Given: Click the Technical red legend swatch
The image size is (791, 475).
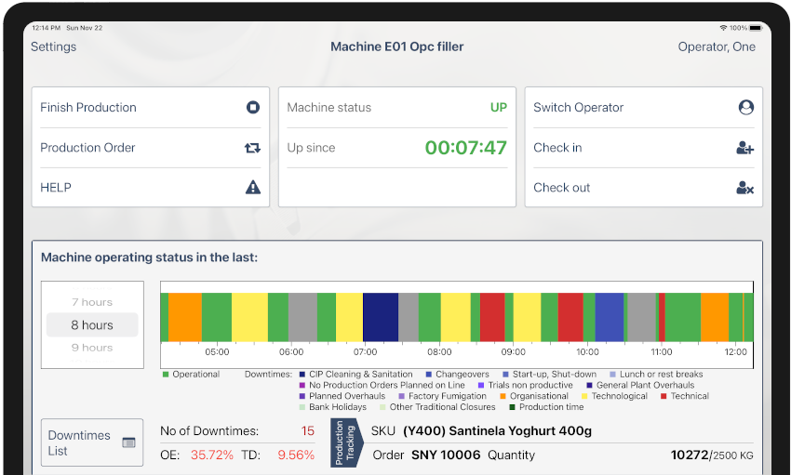Looking at the screenshot, I should point(664,396).
